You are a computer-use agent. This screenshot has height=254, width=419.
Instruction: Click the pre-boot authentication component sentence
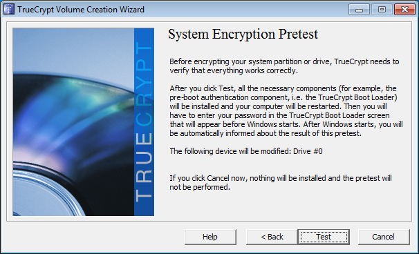tap(283, 97)
